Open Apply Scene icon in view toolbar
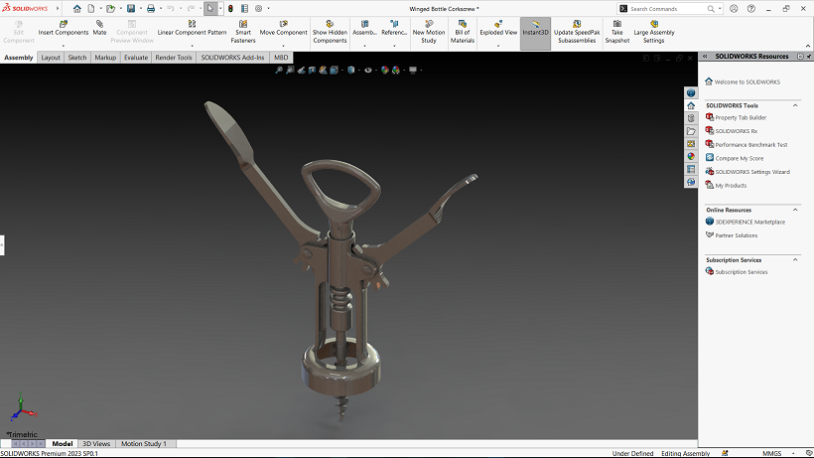Image resolution: width=814 pixels, height=458 pixels. click(x=396, y=70)
